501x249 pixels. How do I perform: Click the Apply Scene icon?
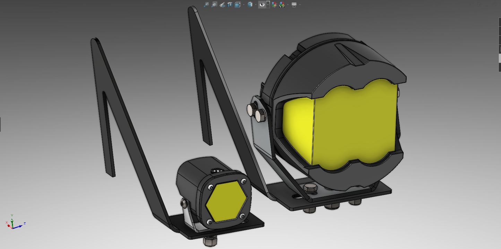(x=282, y=5)
